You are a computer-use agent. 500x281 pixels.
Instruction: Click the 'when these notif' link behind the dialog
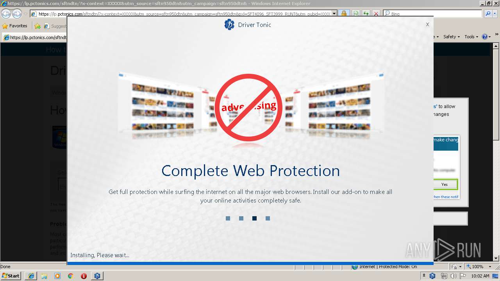click(x=446, y=197)
